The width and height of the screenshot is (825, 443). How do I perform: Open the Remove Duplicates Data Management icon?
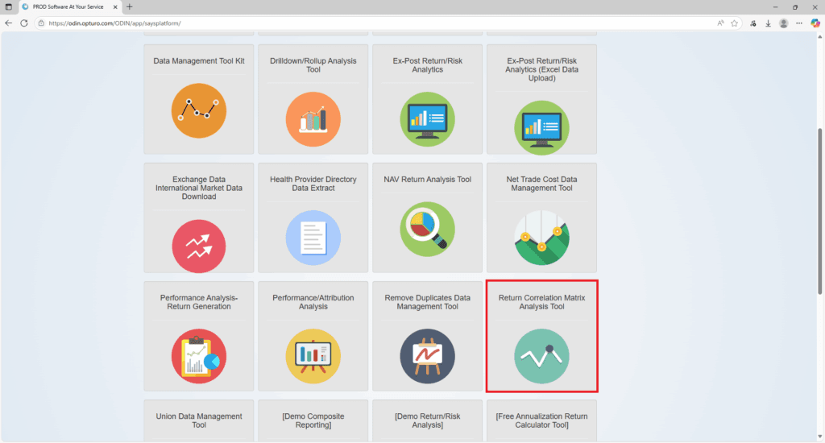427,356
